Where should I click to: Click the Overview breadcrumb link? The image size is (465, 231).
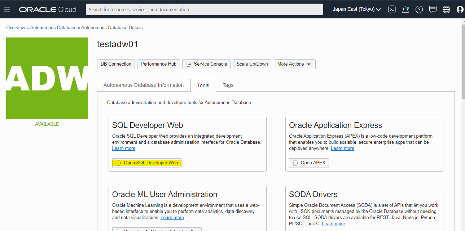tap(16, 27)
